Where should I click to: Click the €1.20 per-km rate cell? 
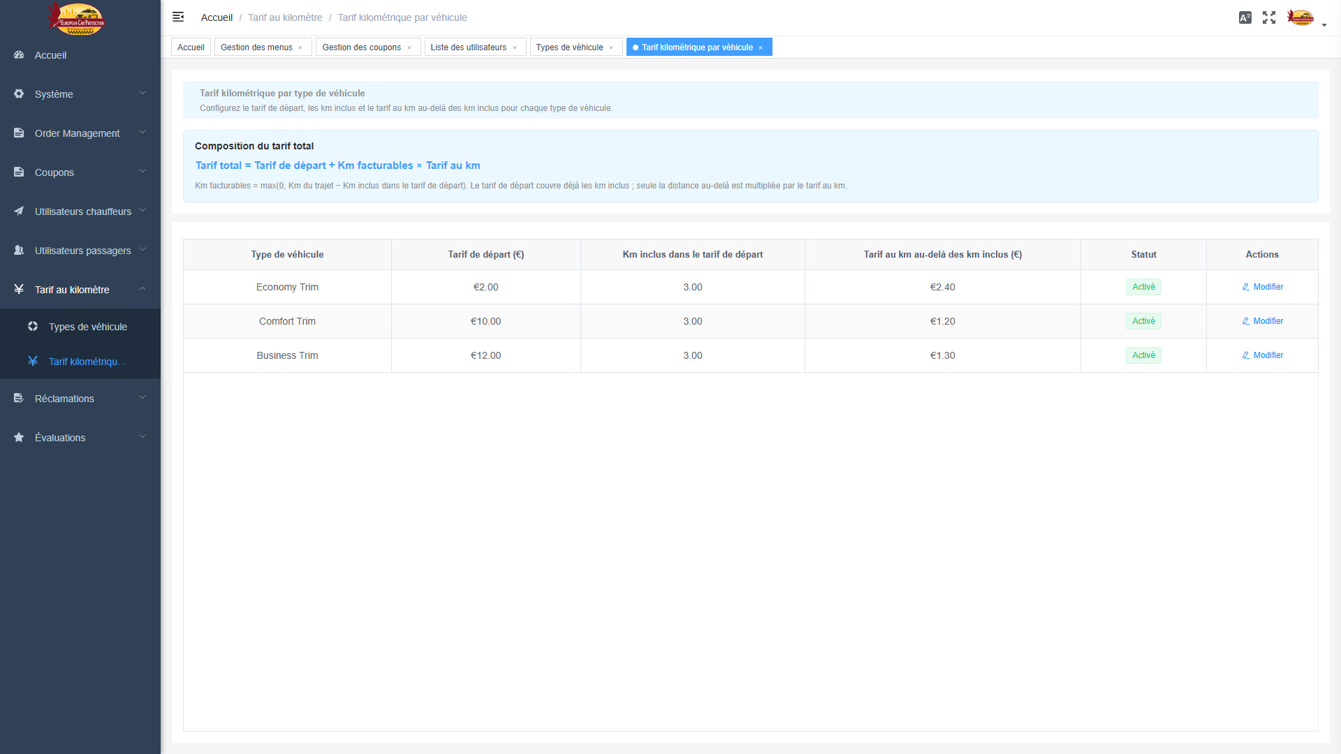coord(942,321)
